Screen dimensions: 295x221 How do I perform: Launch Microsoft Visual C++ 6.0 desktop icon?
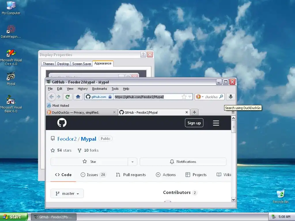pyautogui.click(x=11, y=57)
